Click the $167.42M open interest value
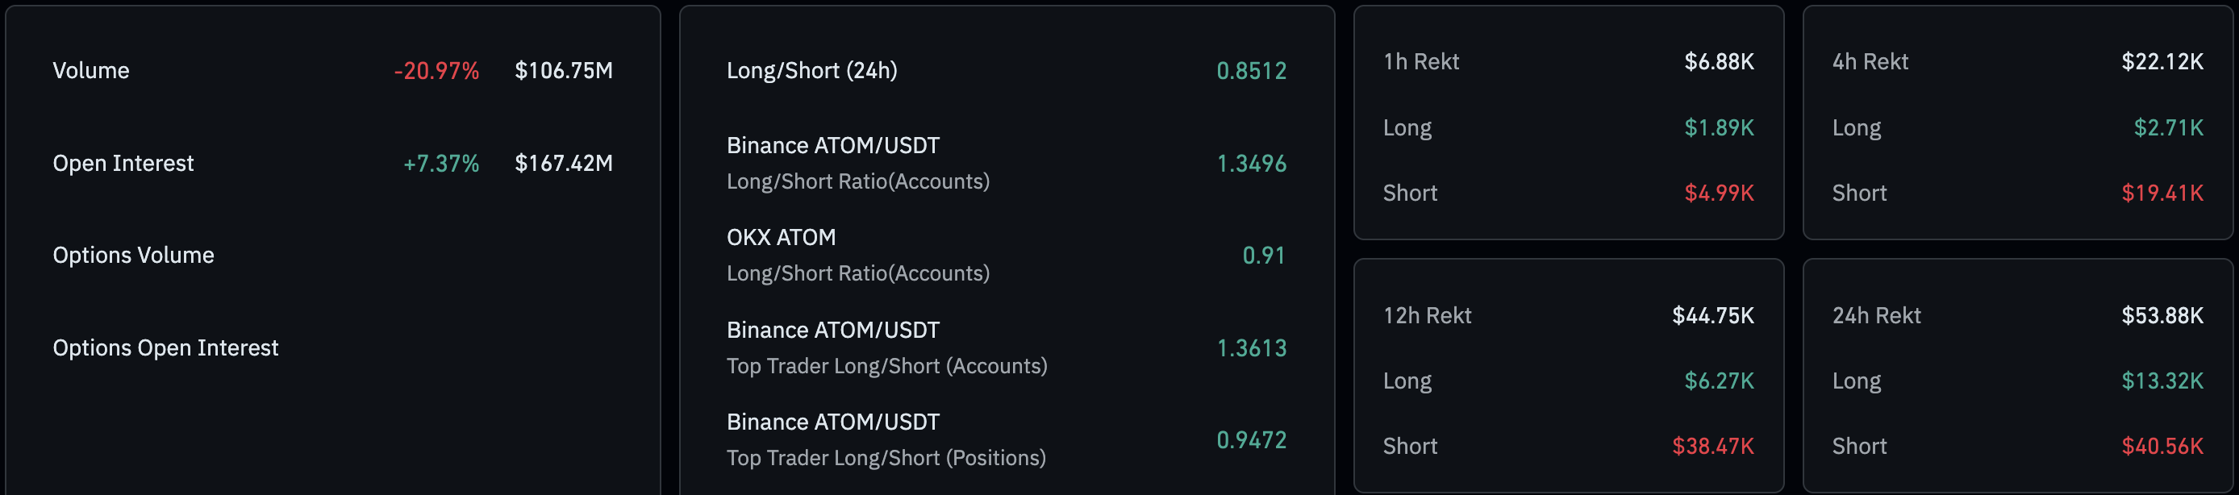Image resolution: width=2239 pixels, height=495 pixels. pos(563,164)
